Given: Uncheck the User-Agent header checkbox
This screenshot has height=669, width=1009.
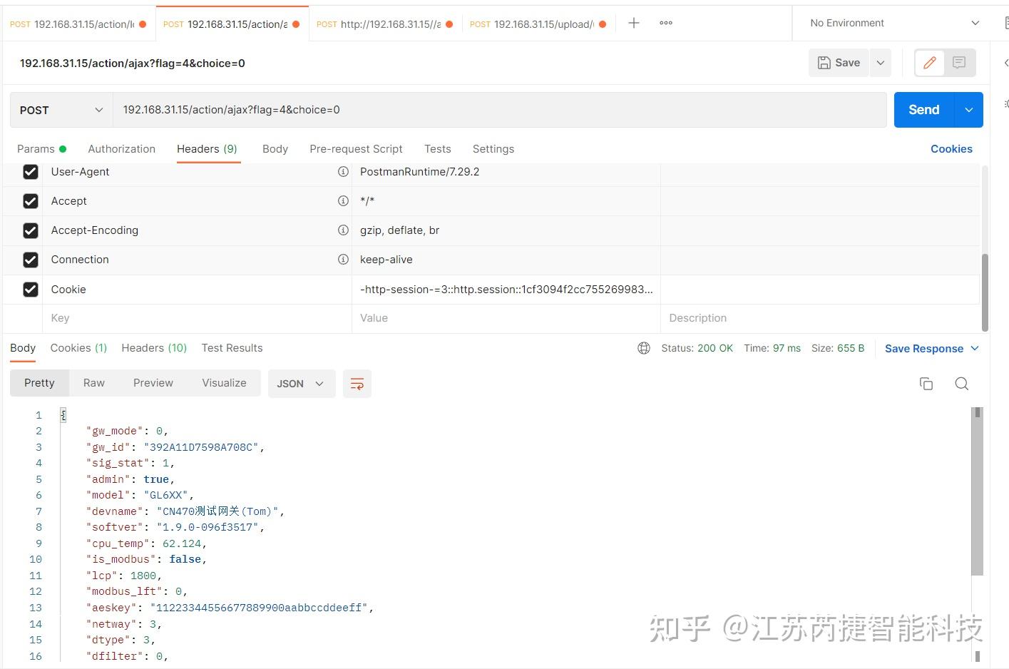Looking at the screenshot, I should click(x=31, y=171).
